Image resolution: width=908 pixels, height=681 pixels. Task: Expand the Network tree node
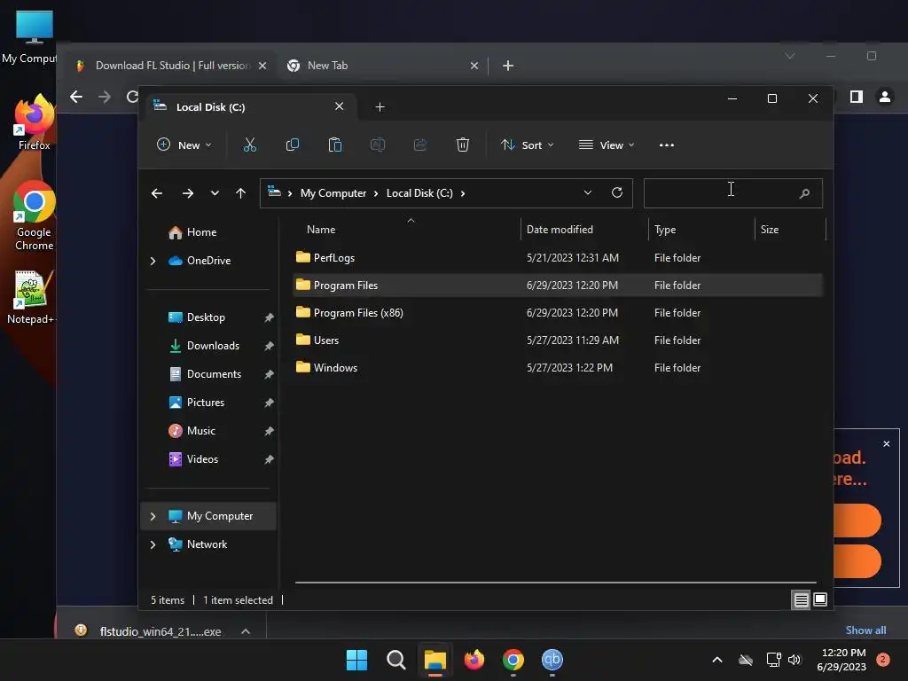point(153,544)
